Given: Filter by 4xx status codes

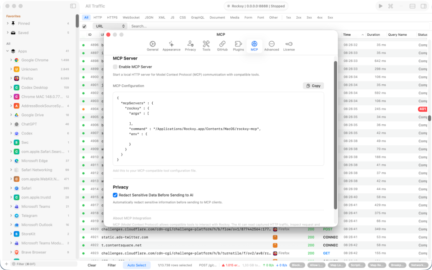Looking at the screenshot, I should tap(320, 17).
